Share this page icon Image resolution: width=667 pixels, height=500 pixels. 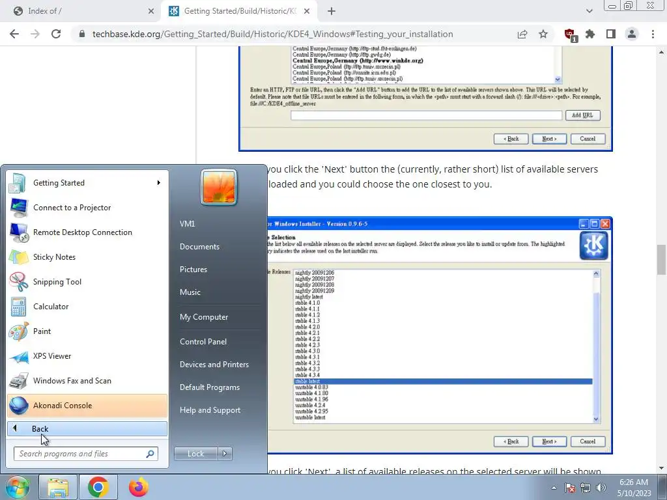coord(522,34)
